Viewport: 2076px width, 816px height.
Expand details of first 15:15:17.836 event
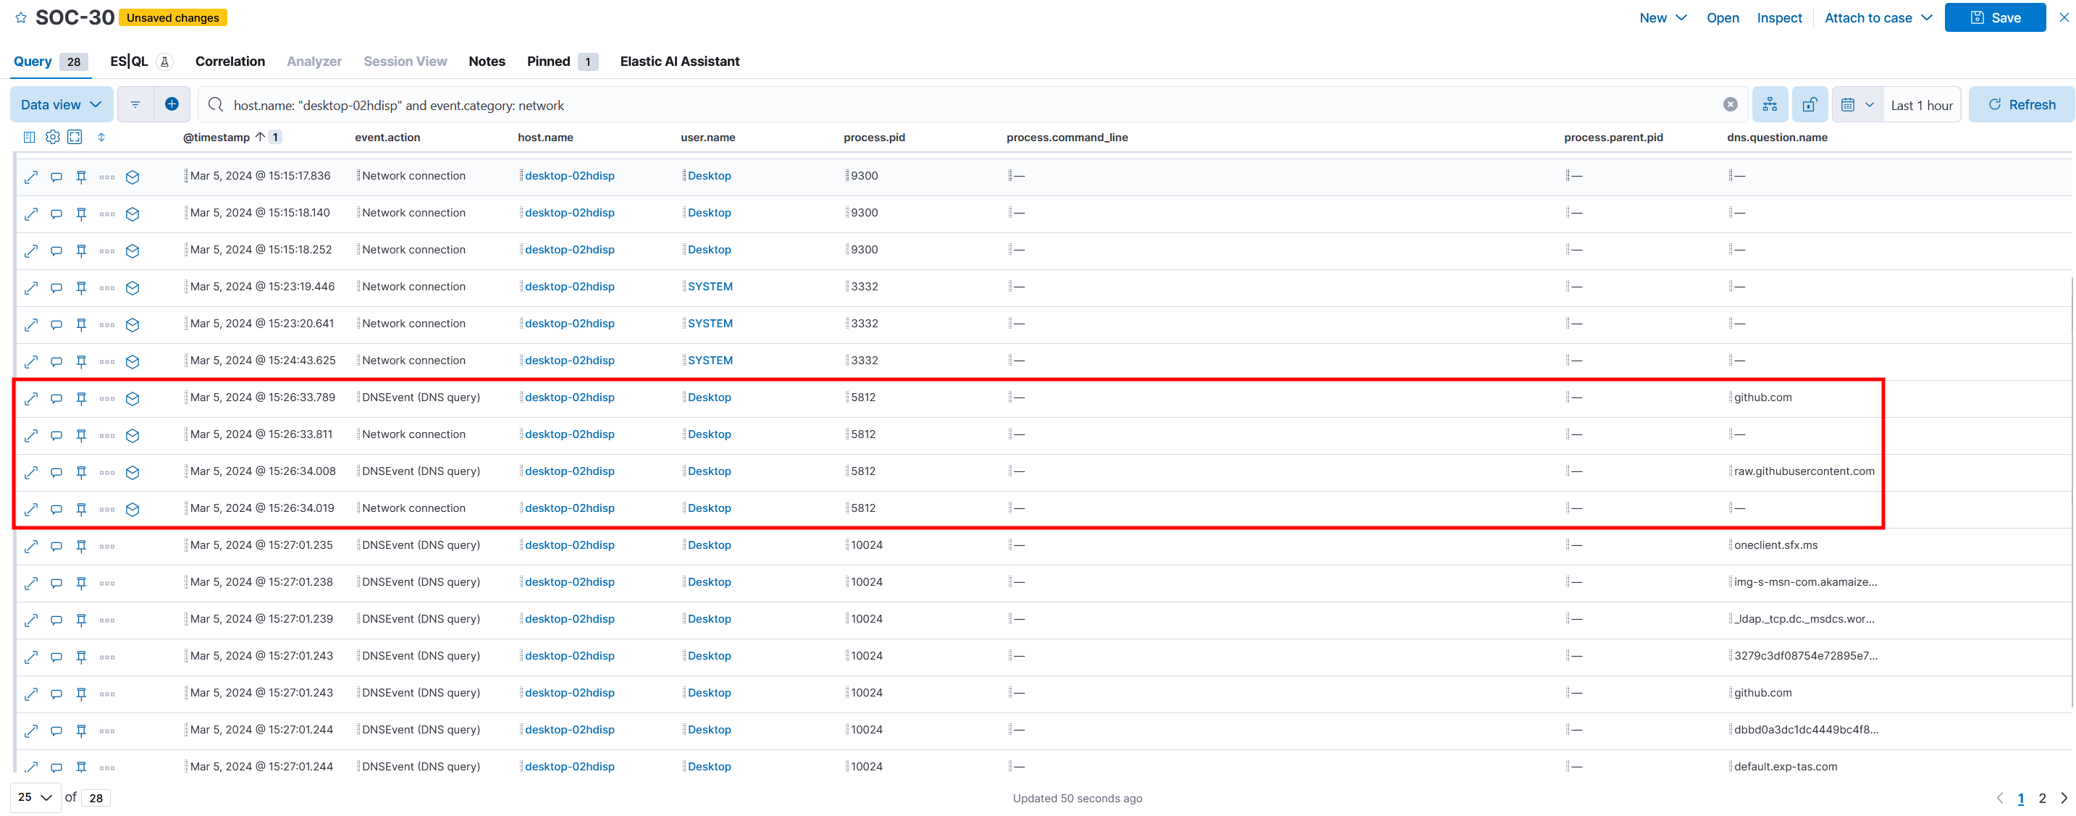tap(30, 177)
